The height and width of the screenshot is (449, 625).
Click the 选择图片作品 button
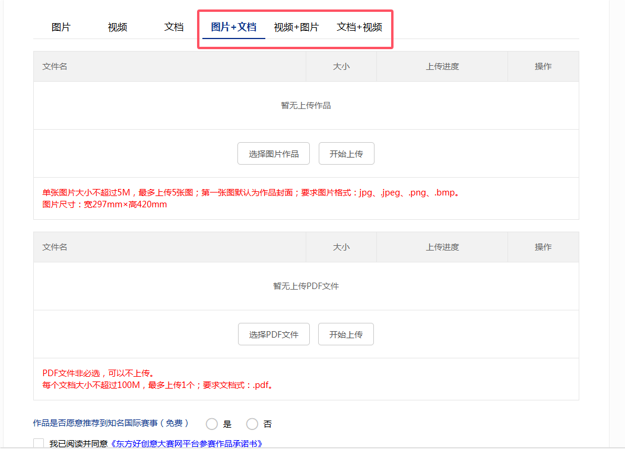pyautogui.click(x=273, y=153)
